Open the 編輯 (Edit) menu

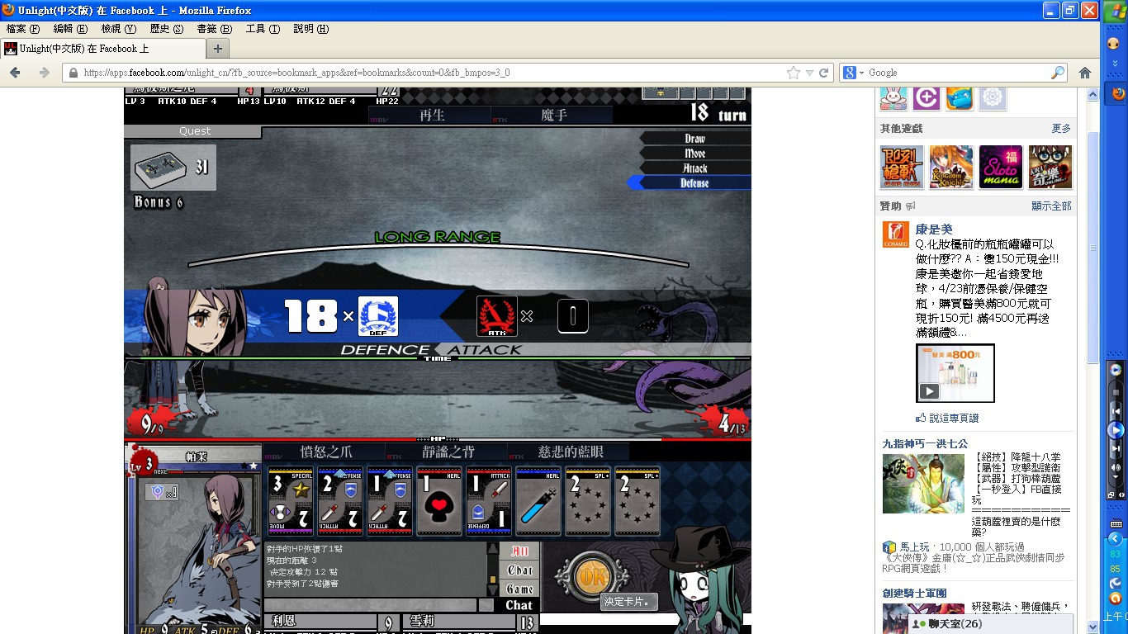[70, 29]
